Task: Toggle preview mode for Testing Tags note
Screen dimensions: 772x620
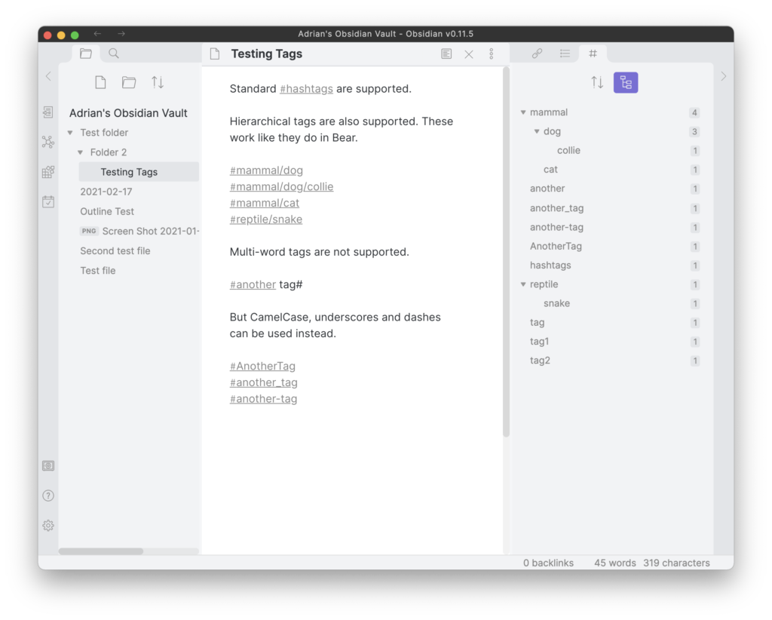Action: 446,54
